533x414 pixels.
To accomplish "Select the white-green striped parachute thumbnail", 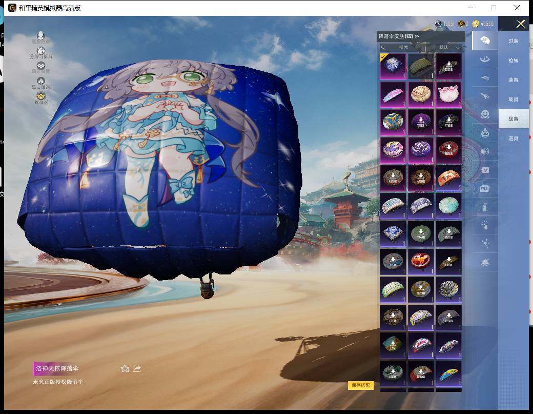I will (x=393, y=289).
